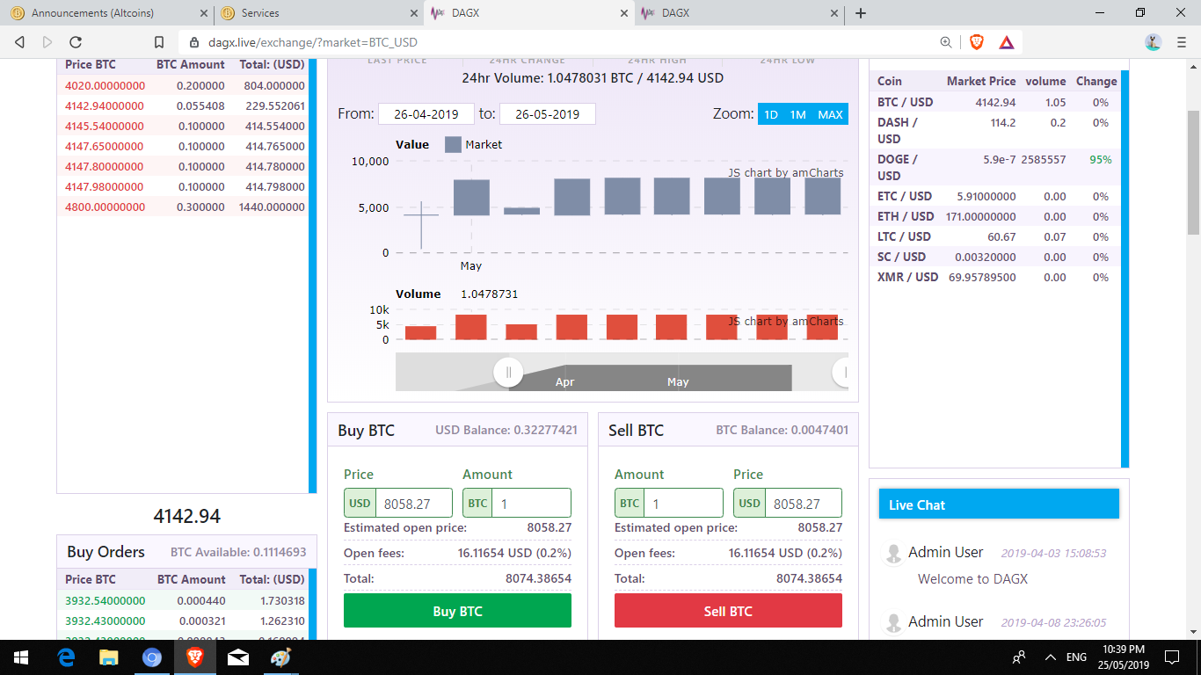This screenshot has height=675, width=1201.
Task: Toggle the Market legend marker on the chart
Action: pos(453,144)
